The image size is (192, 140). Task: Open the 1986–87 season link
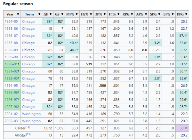(x=11, y=36)
